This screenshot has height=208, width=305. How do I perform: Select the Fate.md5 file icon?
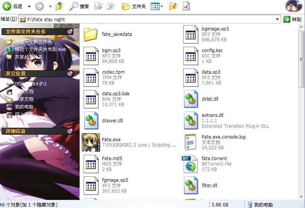pyautogui.click(x=91, y=164)
